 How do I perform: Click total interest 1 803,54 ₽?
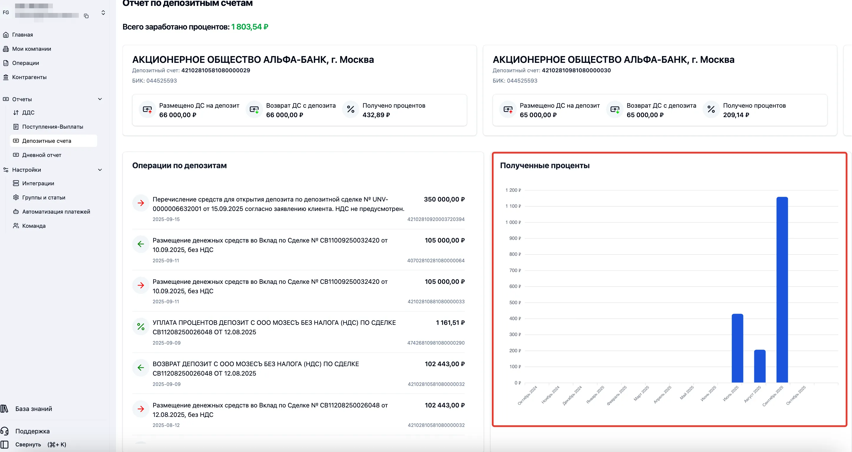tap(250, 27)
